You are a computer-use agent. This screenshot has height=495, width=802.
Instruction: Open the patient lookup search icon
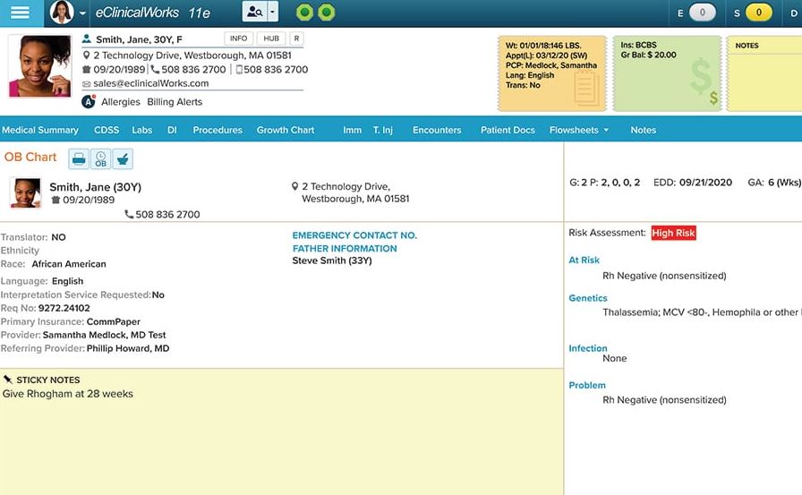(x=254, y=12)
